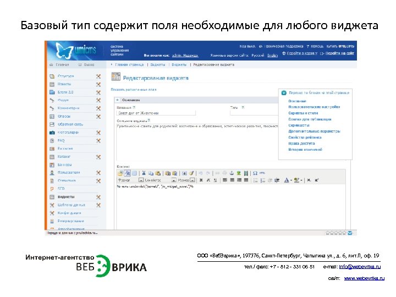Open the SEO module
The width and height of the screenshot is (396, 297).
(x=61, y=189)
